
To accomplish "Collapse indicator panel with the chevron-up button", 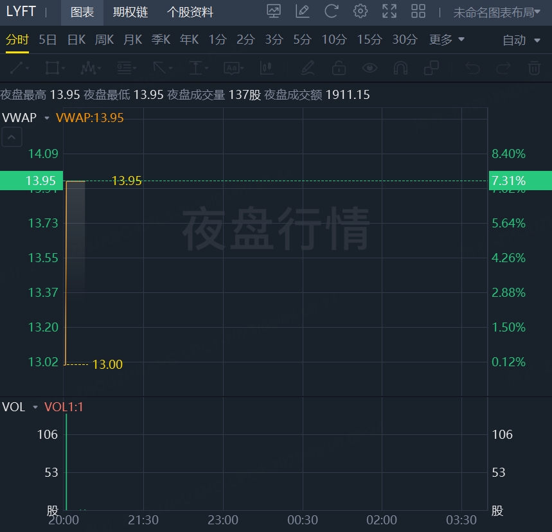I will point(12,137).
